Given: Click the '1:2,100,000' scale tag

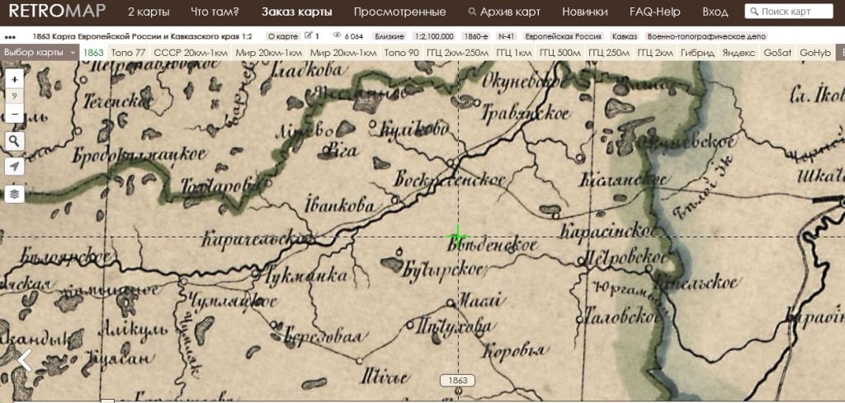Looking at the screenshot, I should coord(434,36).
